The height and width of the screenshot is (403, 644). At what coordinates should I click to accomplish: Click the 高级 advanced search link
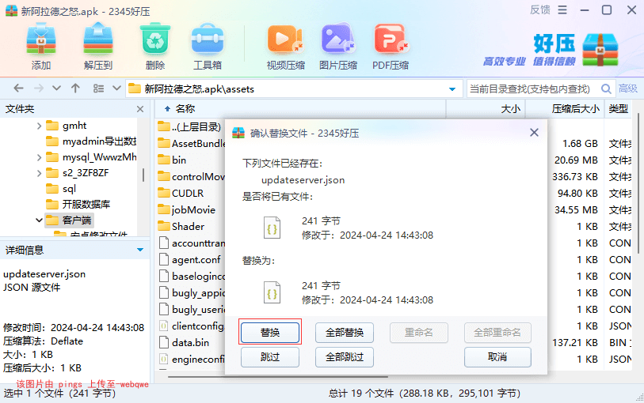628,89
